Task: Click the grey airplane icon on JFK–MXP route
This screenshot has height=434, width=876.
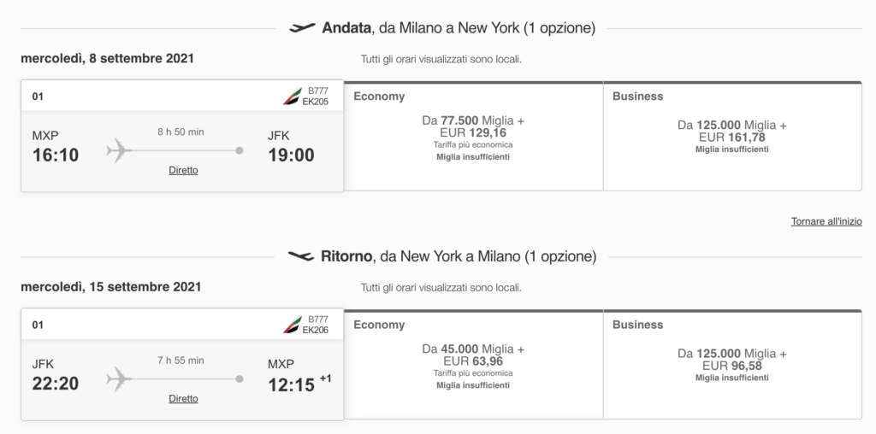Action: (x=119, y=379)
